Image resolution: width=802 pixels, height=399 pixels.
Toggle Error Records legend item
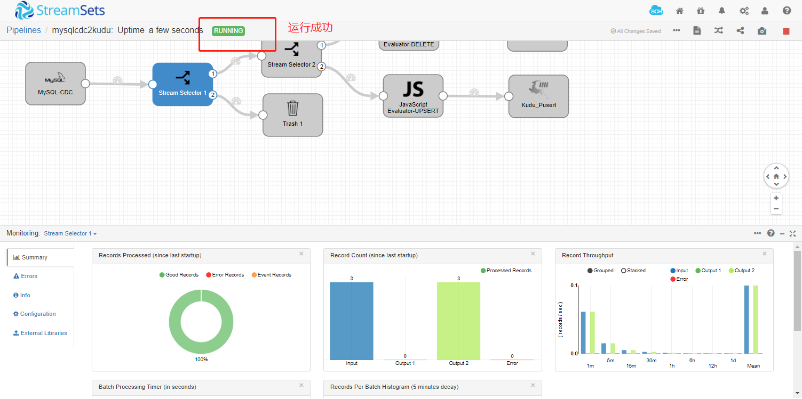tap(225, 275)
